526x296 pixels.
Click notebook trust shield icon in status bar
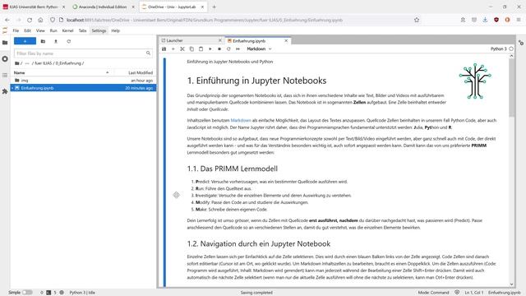pyautogui.click(x=457, y=293)
